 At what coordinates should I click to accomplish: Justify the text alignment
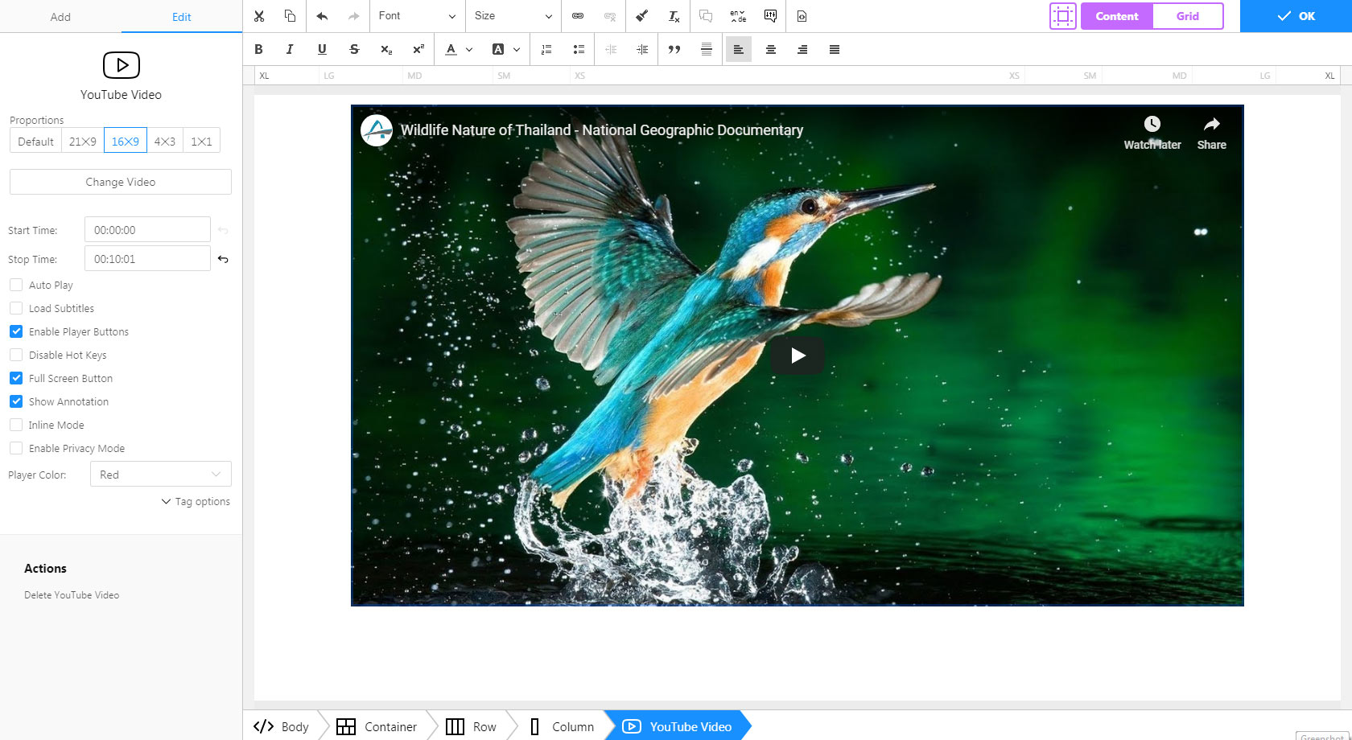tap(835, 49)
